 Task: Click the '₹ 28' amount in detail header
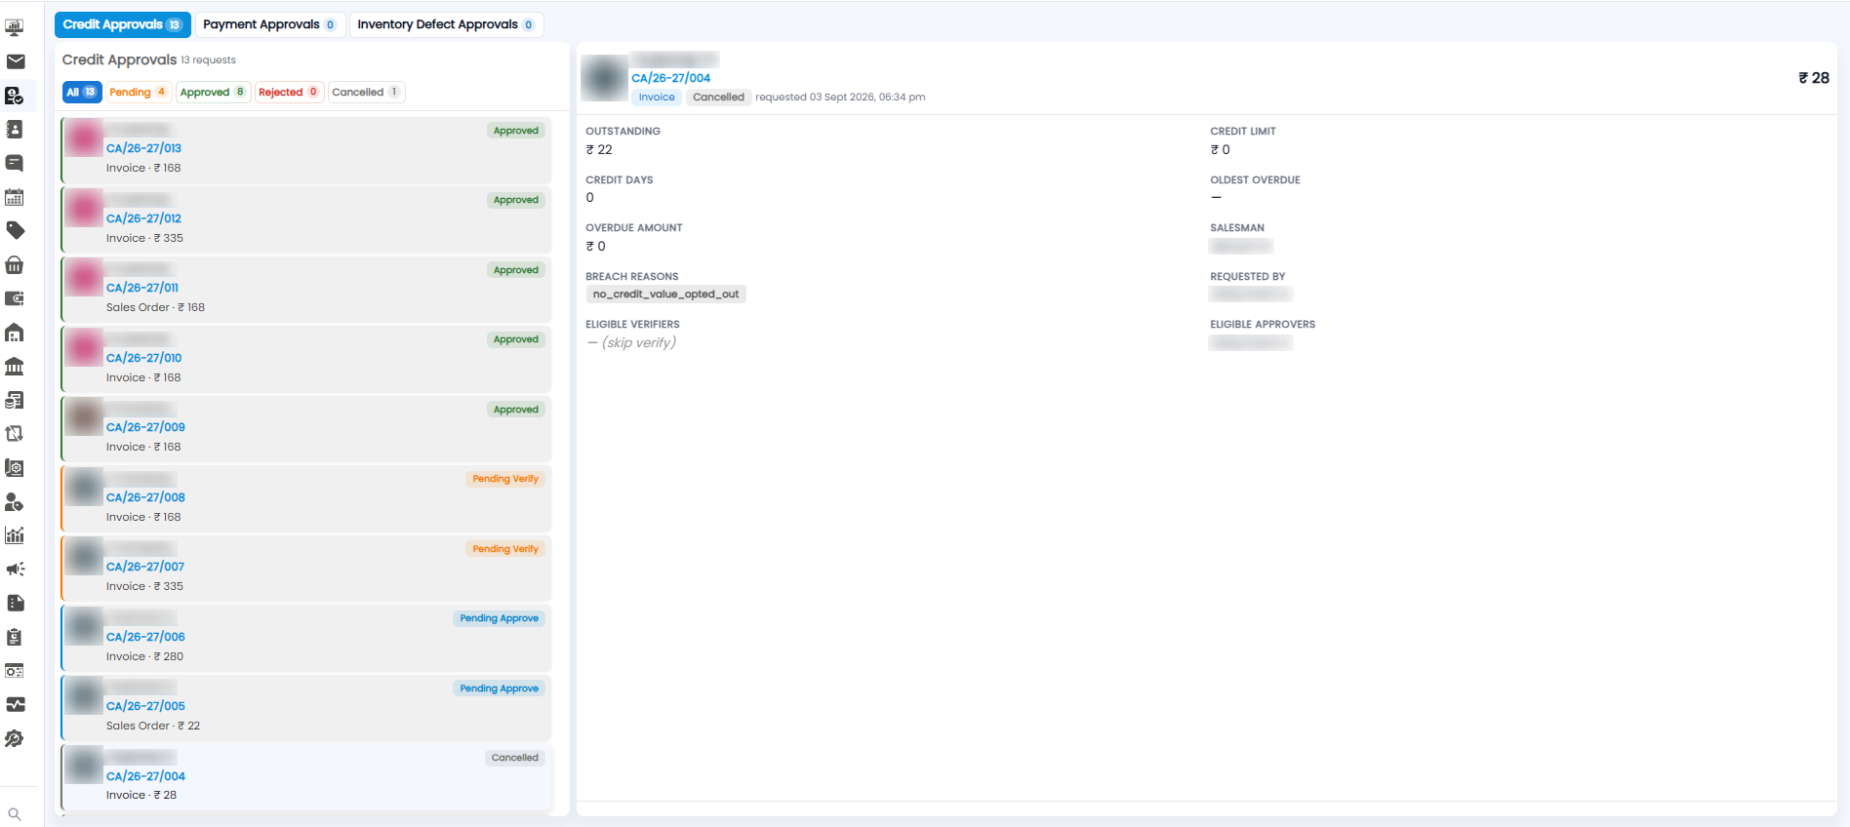coord(1814,78)
